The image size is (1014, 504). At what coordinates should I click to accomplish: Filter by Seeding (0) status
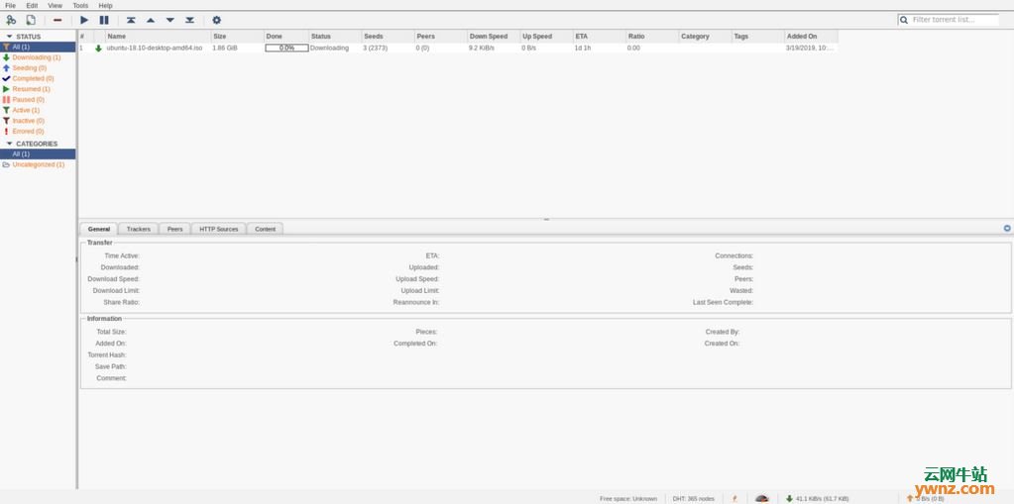[x=38, y=68]
